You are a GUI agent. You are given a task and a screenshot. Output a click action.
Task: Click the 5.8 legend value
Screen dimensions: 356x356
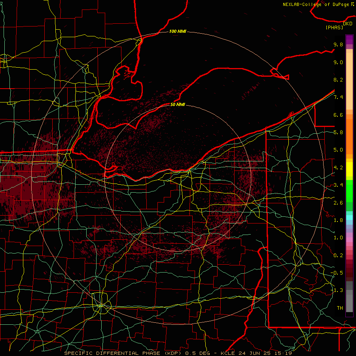pyautogui.click(x=338, y=133)
